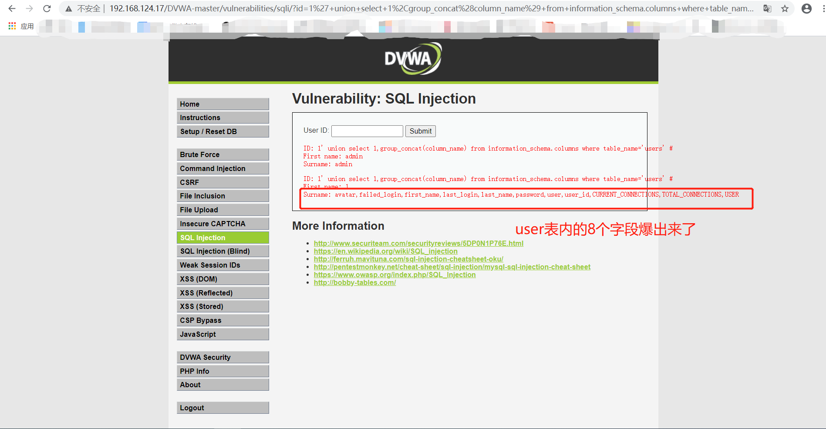Open CSP Bypass page
The image size is (826, 429).
point(223,320)
